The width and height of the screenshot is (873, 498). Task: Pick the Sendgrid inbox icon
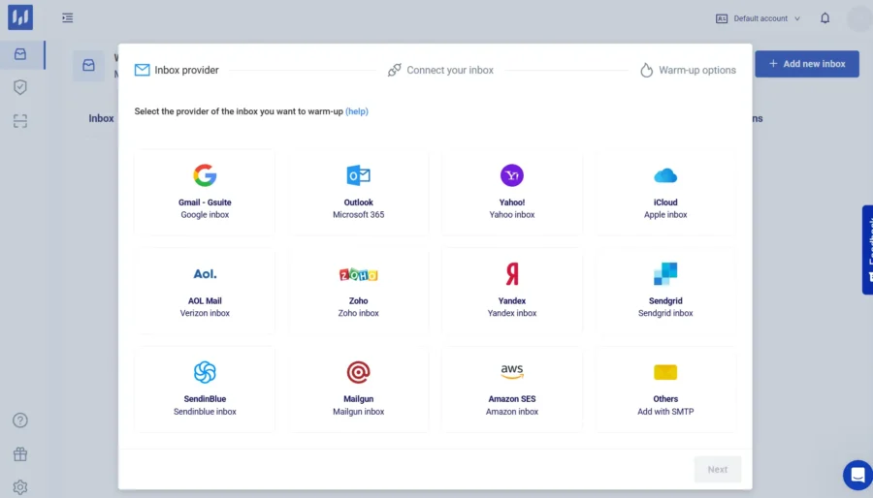pyautogui.click(x=665, y=274)
